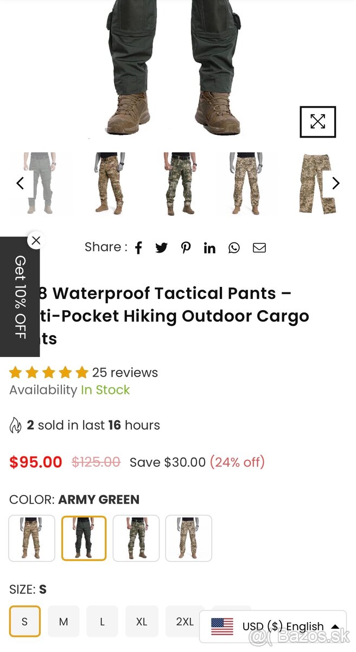Share product on Twitter

(x=162, y=248)
